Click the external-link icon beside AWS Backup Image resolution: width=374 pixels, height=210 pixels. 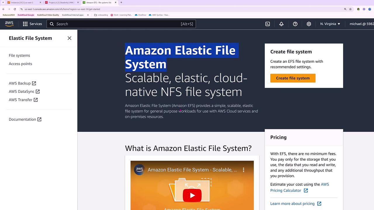coord(34,83)
